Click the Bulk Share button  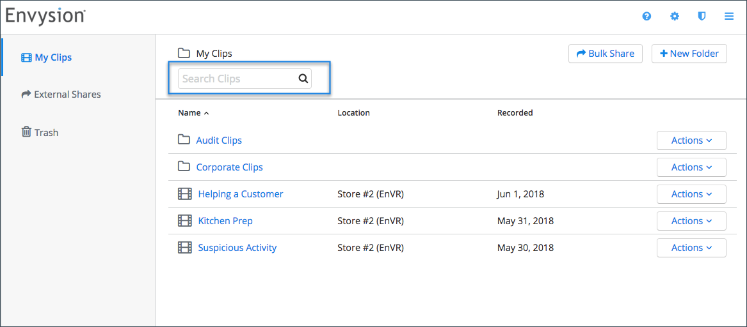pos(605,54)
